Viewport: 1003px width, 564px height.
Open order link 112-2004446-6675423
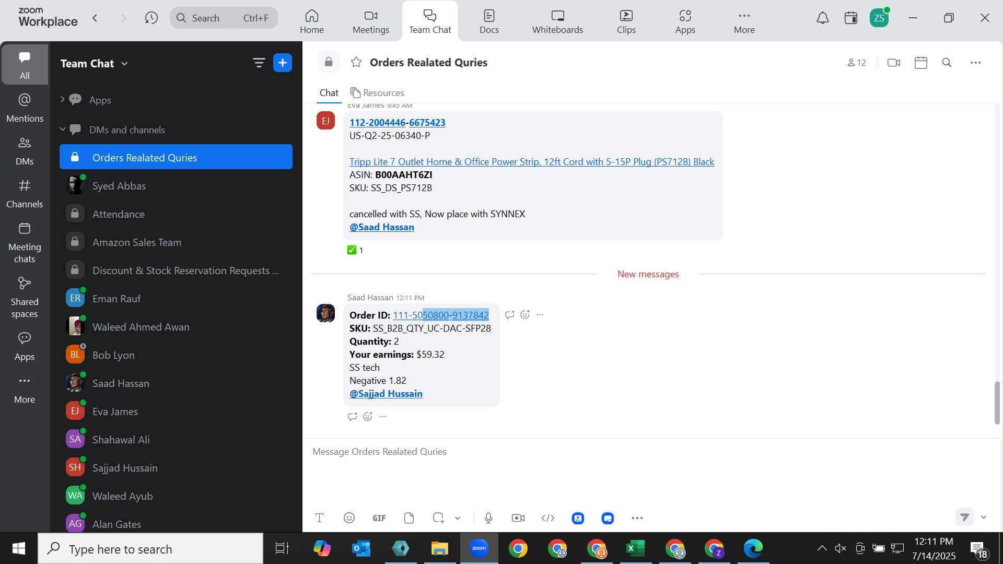[397, 122]
